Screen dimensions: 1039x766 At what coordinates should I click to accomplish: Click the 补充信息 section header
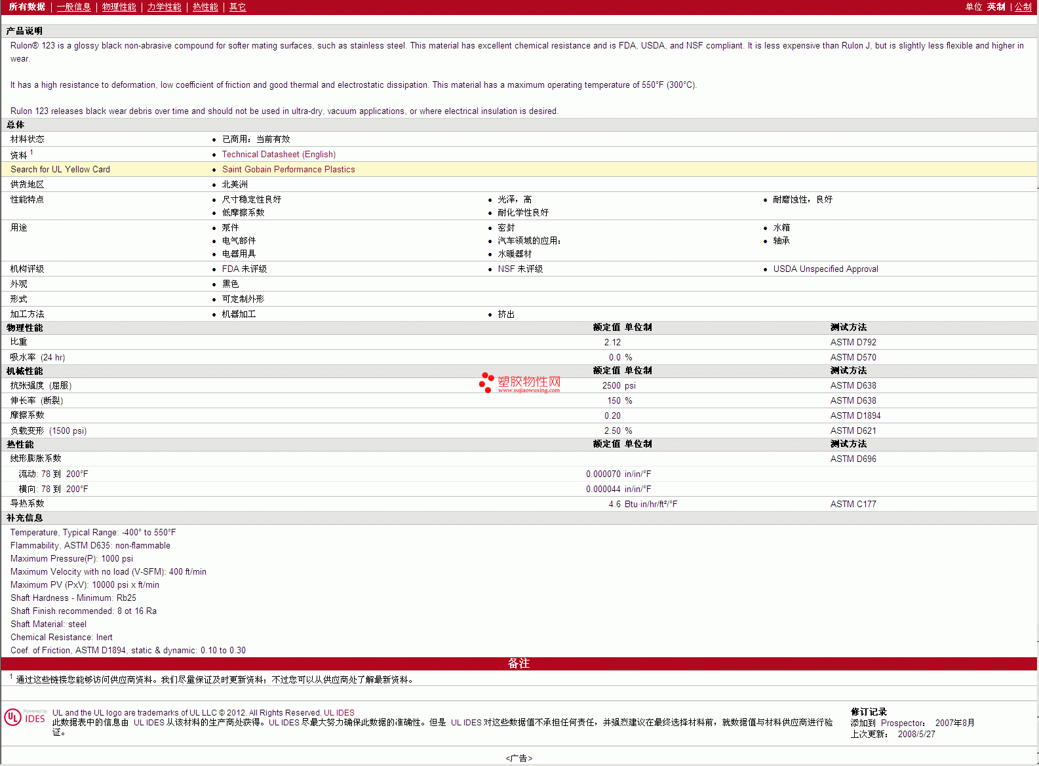tap(24, 518)
